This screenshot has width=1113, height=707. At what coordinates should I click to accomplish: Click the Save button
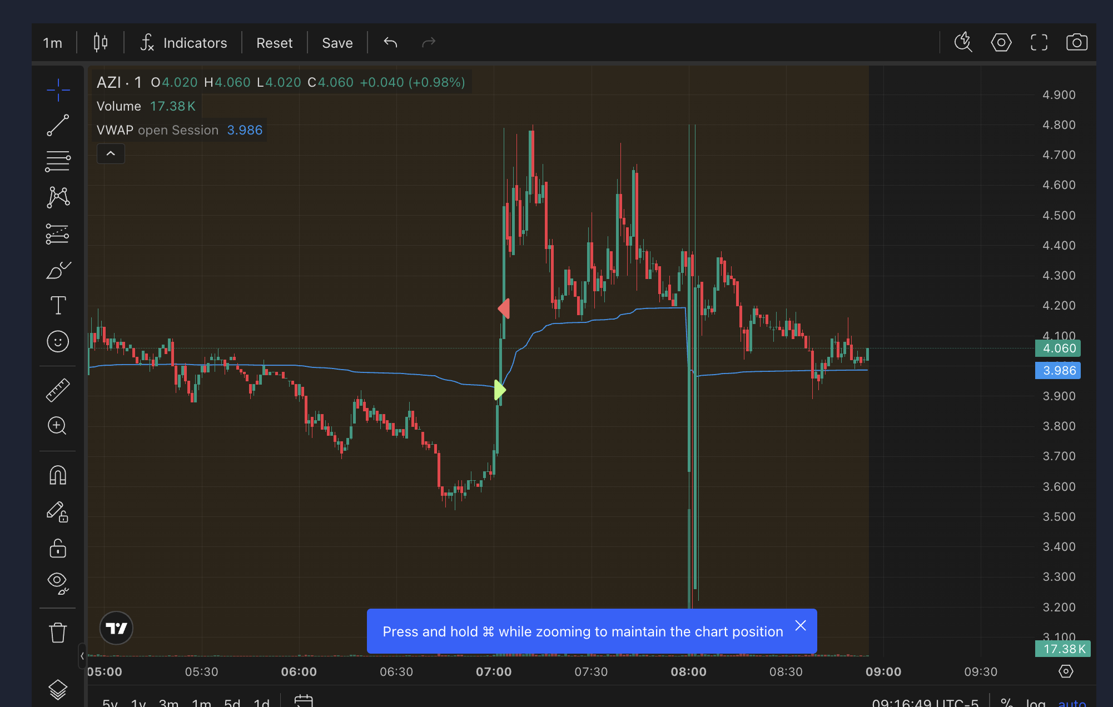point(337,43)
